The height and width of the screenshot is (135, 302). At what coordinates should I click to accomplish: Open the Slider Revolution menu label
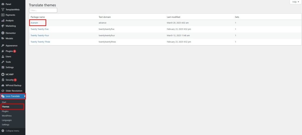[x=14, y=91]
